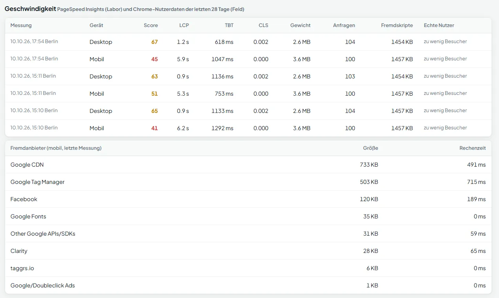Viewport: 499px width, 298px height.
Task: Click size value '6 KB'
Action: [x=372, y=268]
